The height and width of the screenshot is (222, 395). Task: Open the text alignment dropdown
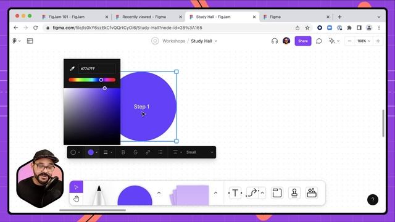(177, 152)
